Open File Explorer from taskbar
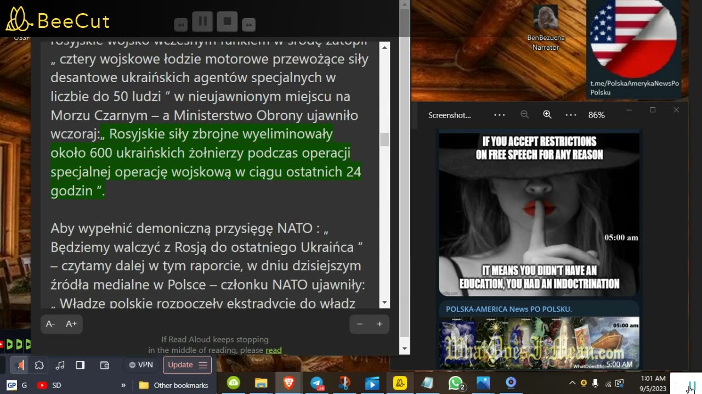Viewport: 702px width, 394px height. [261, 383]
